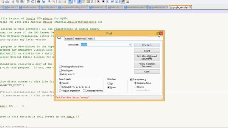Select Extended search mode radio
The image size is (228, 128).
coord(60,87)
